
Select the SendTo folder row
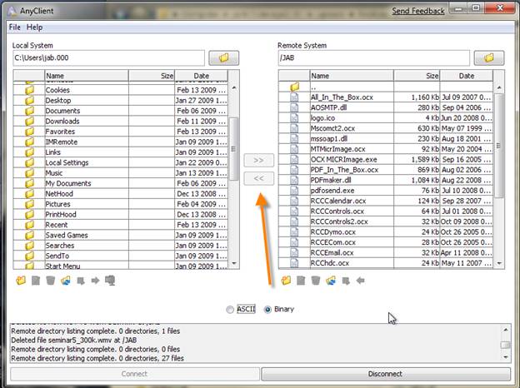tap(120, 256)
